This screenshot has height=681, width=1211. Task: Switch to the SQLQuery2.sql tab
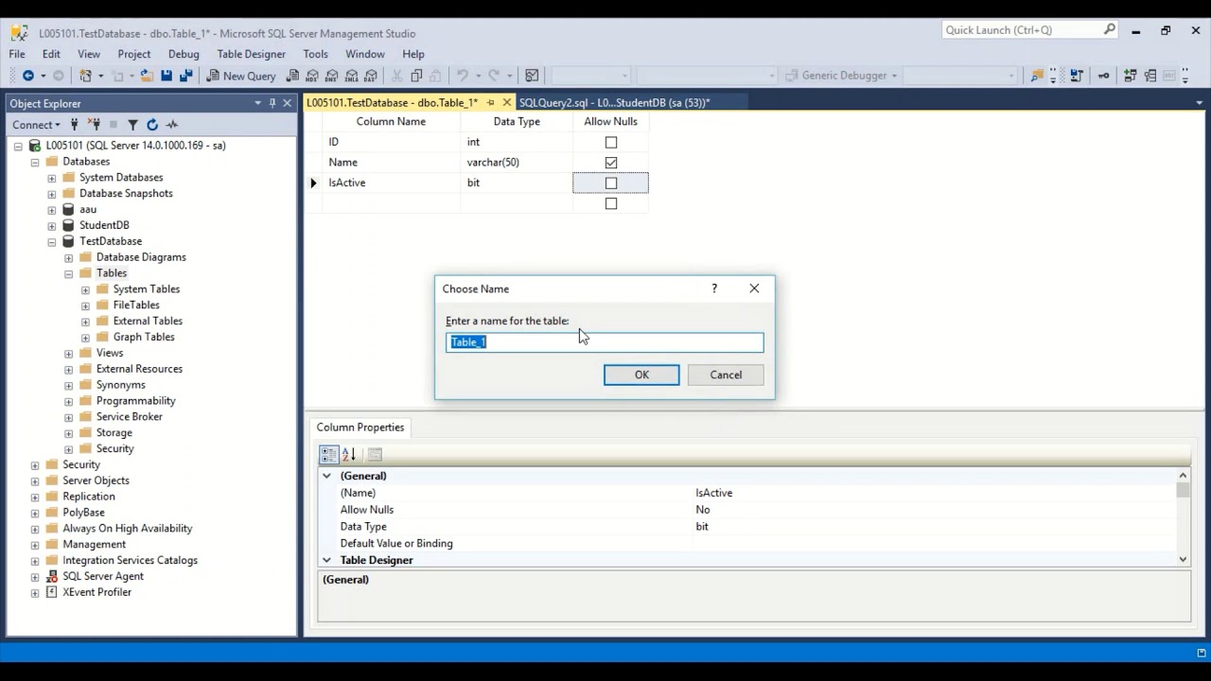click(614, 102)
